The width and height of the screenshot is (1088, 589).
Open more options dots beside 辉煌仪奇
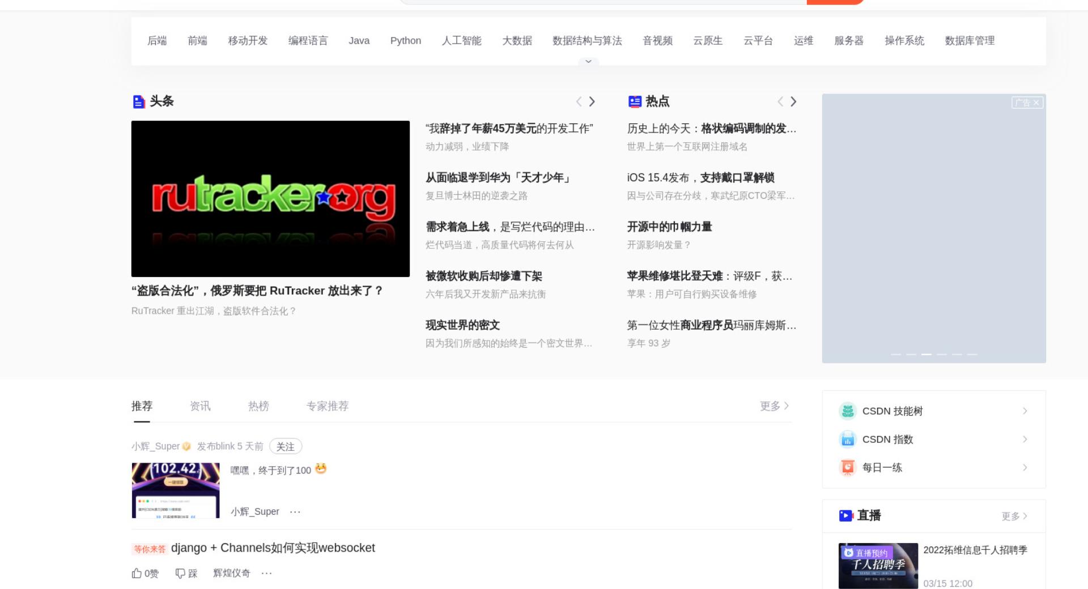267,573
